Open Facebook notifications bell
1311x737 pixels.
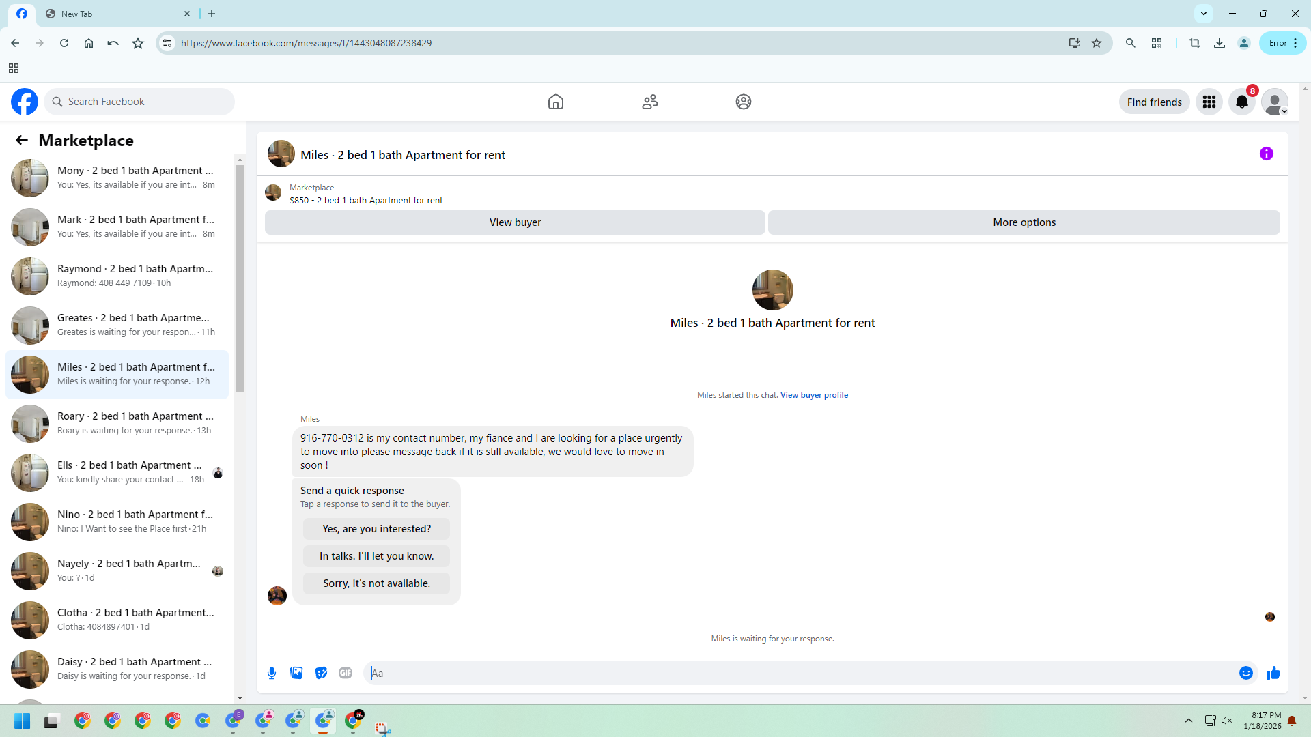1241,102
